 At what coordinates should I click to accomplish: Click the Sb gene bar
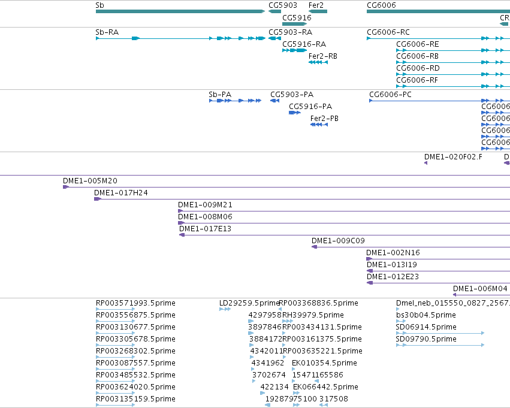point(180,11)
